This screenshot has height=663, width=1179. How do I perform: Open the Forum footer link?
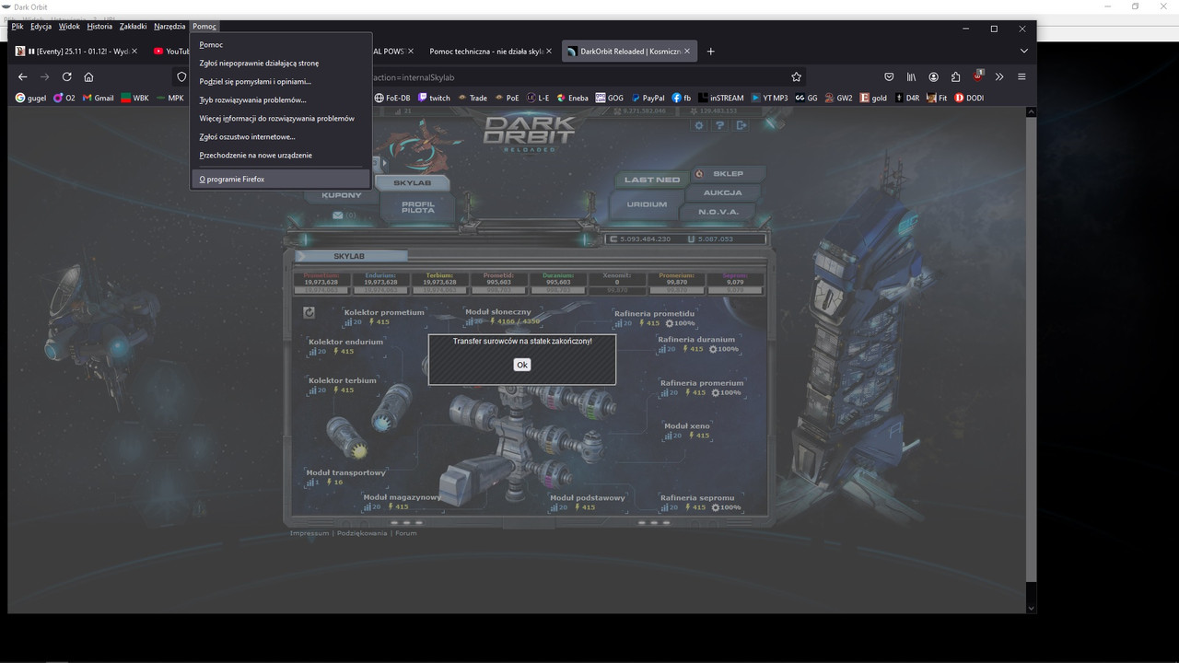click(x=406, y=533)
